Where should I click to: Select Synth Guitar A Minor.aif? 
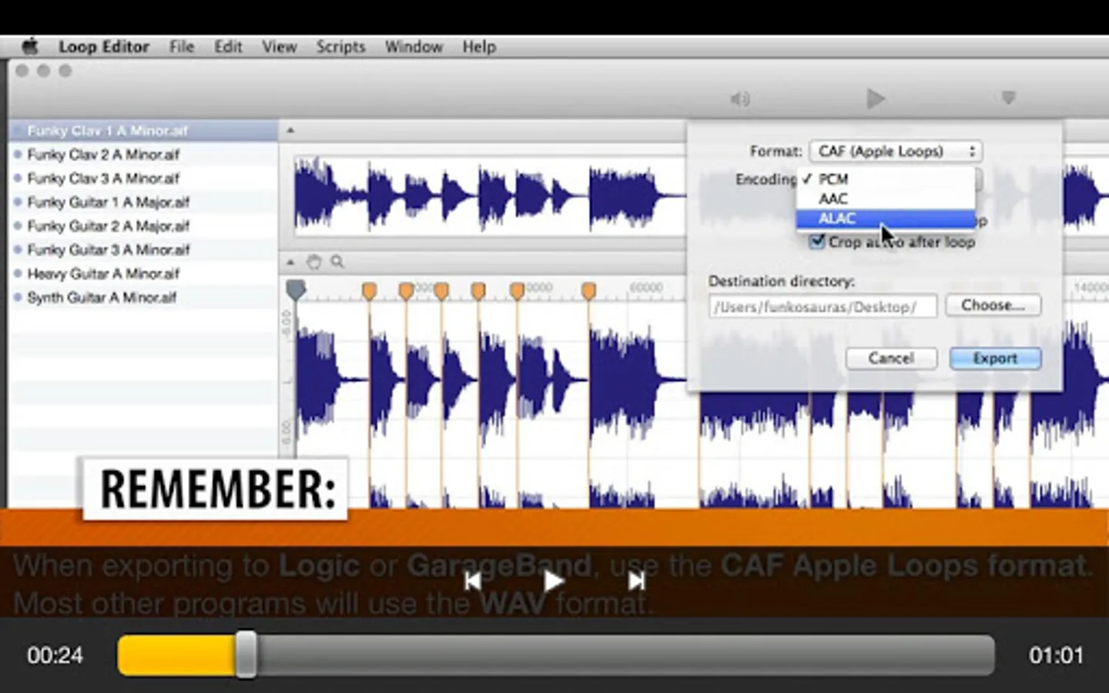[x=143, y=298]
